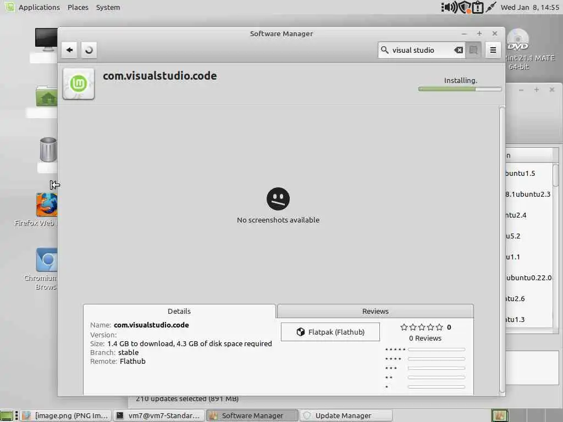
Task: Switch to image.png taskbar window
Action: click(65, 415)
